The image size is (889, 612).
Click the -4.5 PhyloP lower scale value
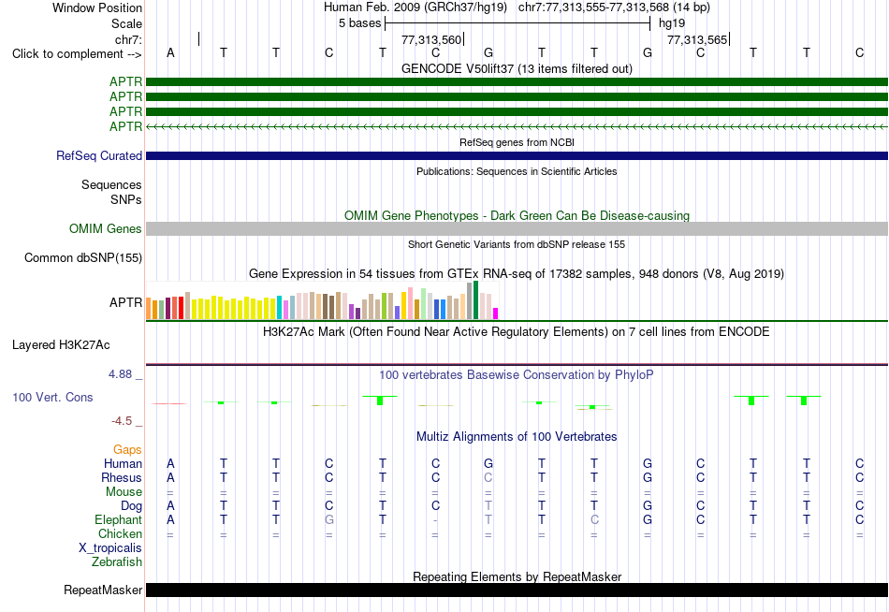click(122, 421)
